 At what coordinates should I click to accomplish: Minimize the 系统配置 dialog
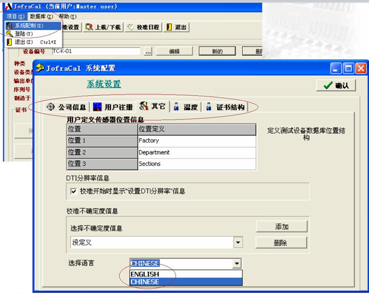(x=336, y=69)
